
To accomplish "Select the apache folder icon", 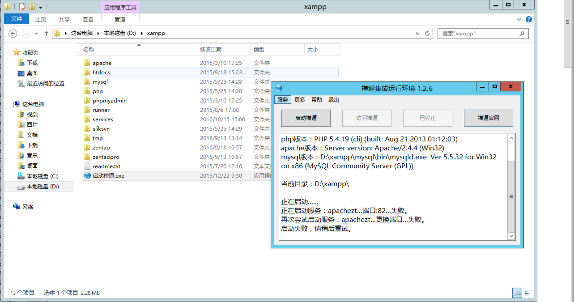I will (x=87, y=63).
